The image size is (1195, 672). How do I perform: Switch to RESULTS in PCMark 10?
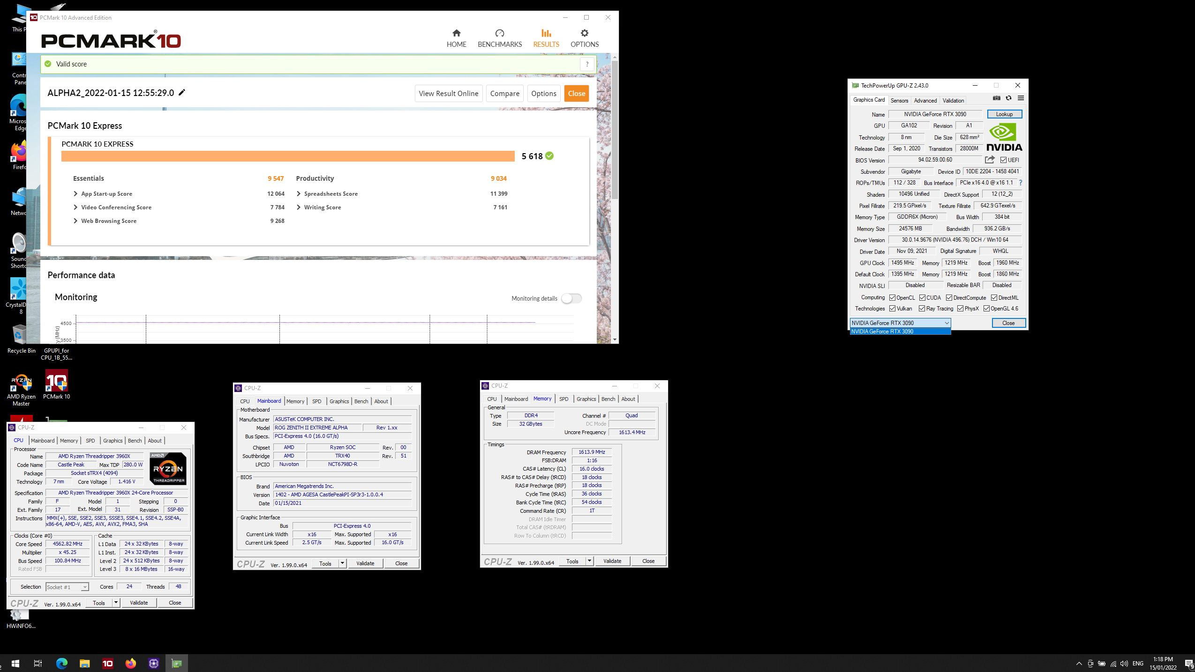coord(546,38)
